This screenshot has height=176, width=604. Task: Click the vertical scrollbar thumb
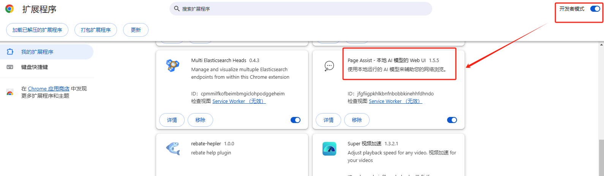pos(601,157)
